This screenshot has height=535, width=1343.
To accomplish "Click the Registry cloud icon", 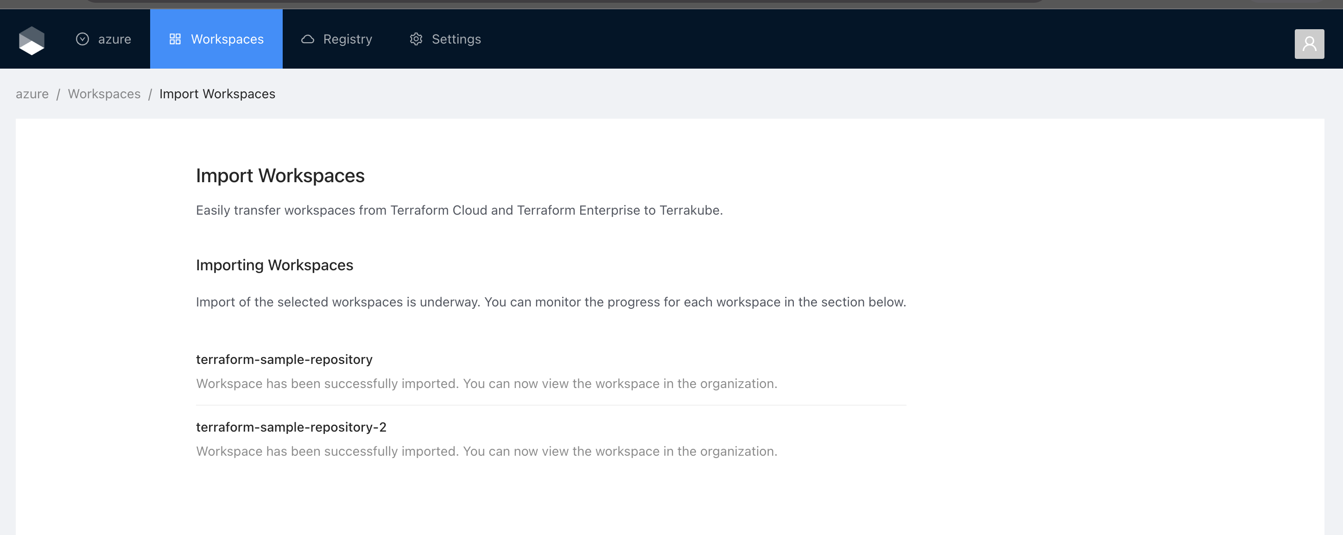I will (308, 39).
